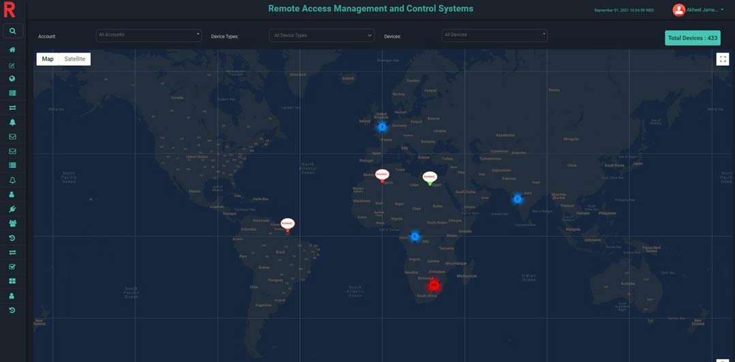Expand the All Devices dropdown
Viewport: 735px width, 362px height.
494,35
